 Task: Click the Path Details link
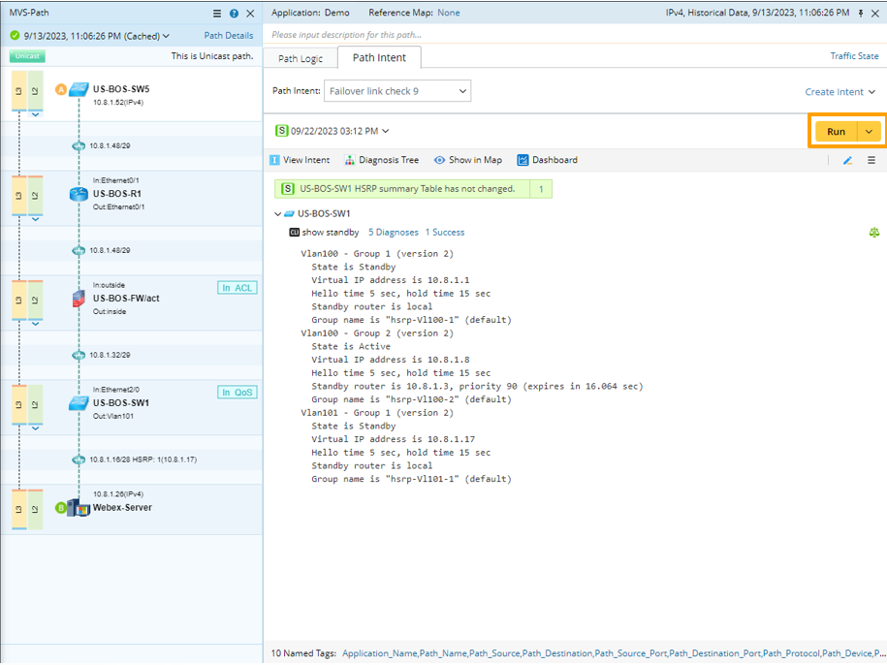point(228,36)
